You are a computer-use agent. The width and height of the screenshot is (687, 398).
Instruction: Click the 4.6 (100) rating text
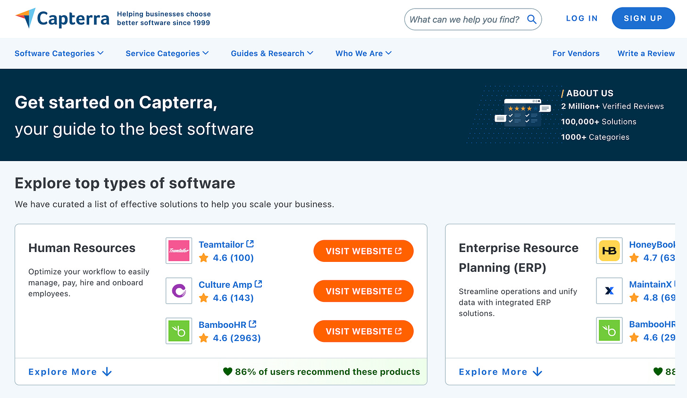click(233, 258)
